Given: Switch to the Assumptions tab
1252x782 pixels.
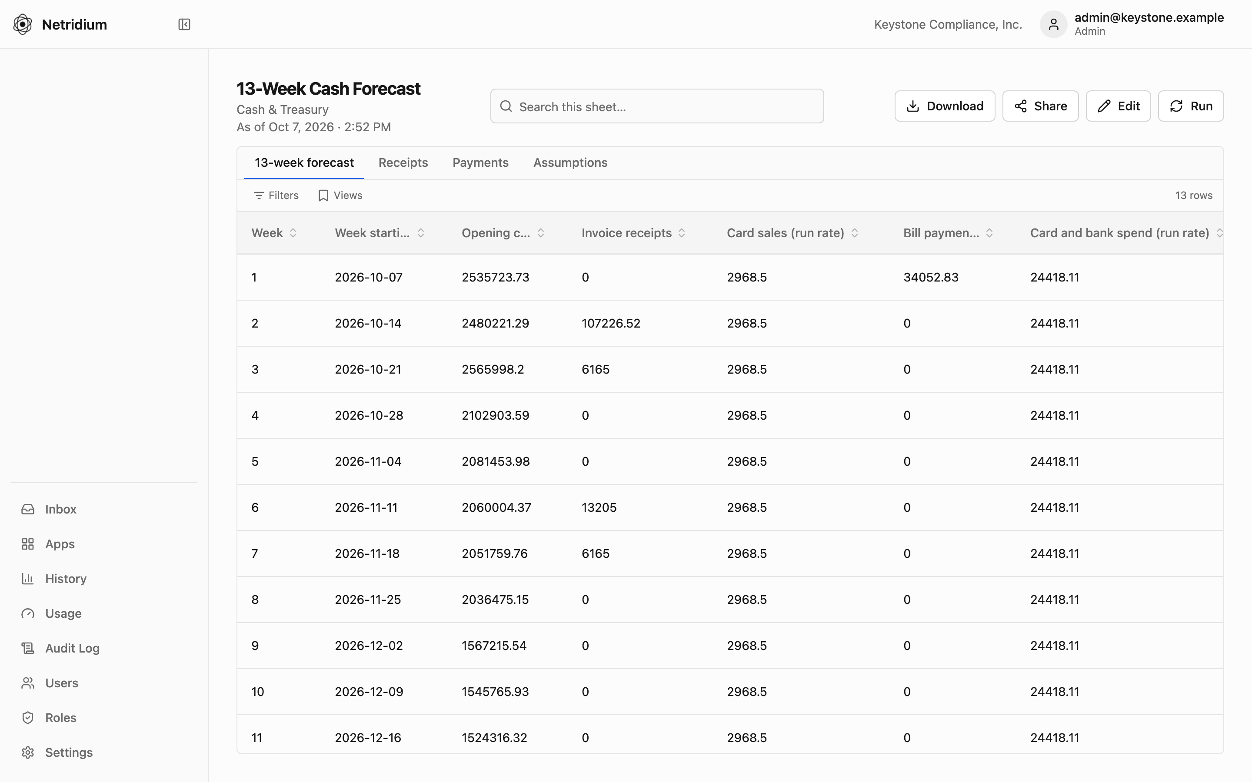Looking at the screenshot, I should pos(570,162).
